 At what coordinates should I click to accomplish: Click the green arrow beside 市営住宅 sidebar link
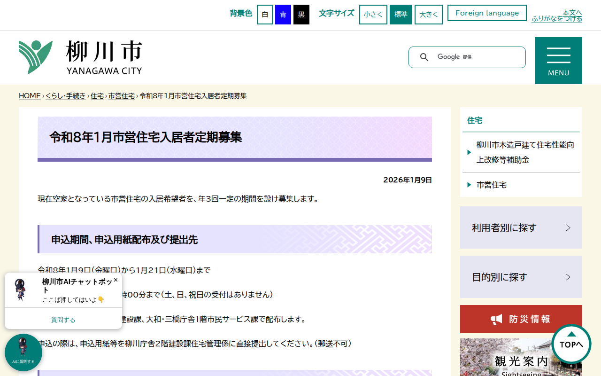click(x=469, y=185)
